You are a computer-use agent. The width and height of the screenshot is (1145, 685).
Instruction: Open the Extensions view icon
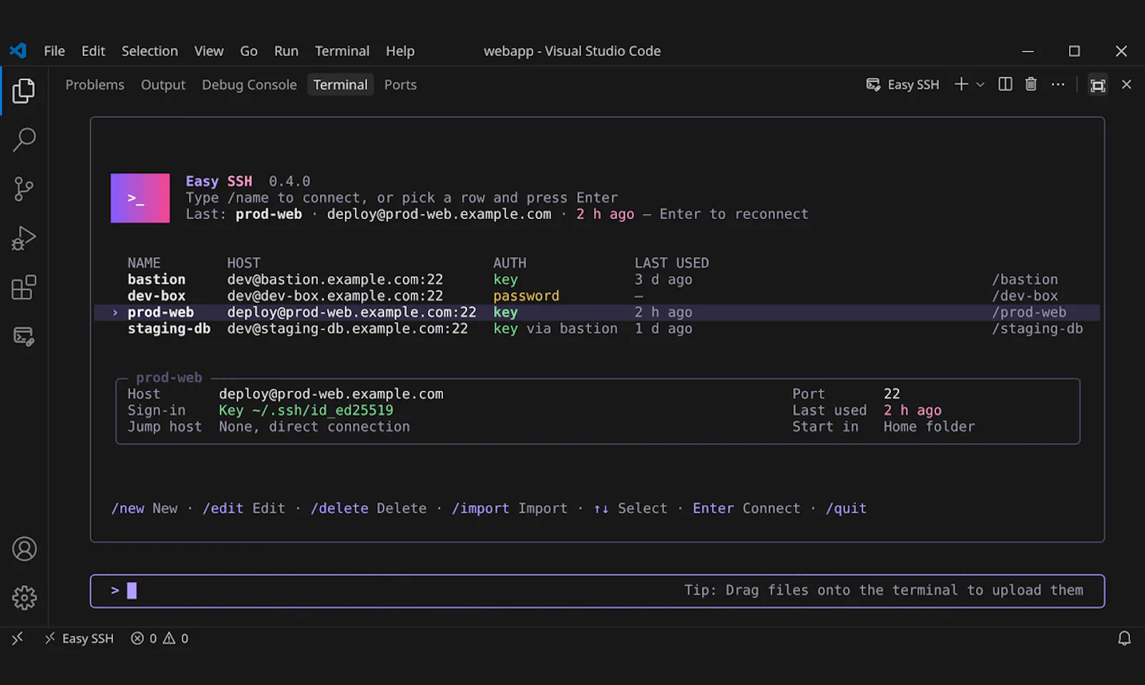click(x=24, y=288)
